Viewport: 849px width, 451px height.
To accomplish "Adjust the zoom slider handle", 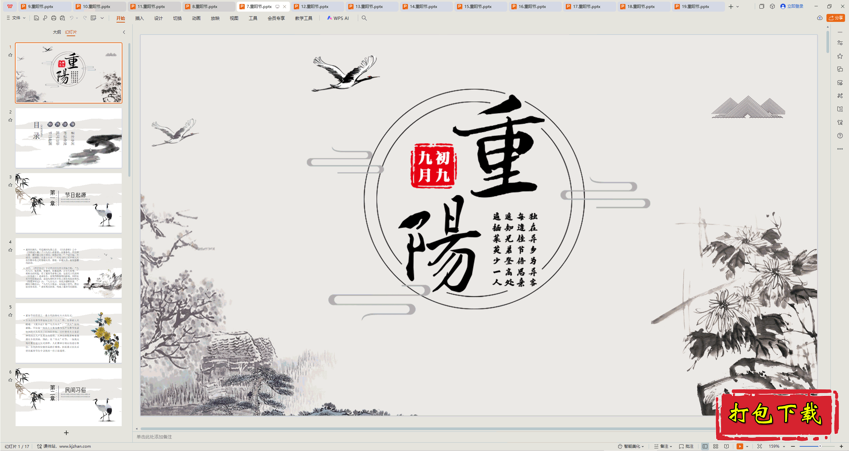I will [820, 446].
